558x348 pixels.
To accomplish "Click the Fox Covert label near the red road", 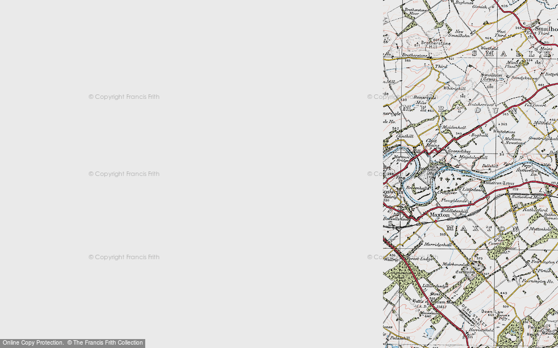I will pos(535,106).
